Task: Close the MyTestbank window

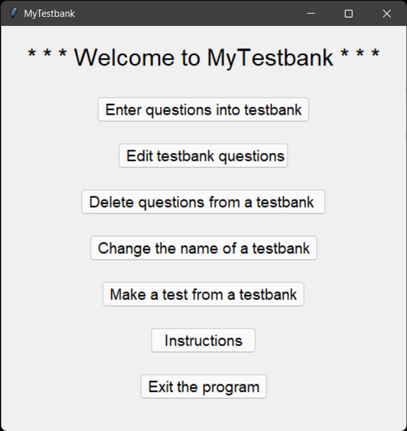Action: (387, 13)
